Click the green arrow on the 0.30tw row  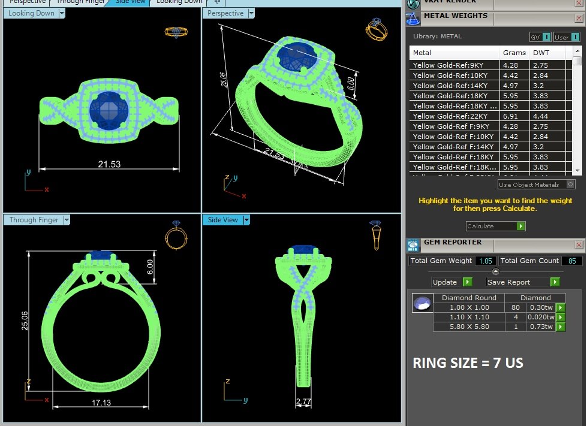561,308
